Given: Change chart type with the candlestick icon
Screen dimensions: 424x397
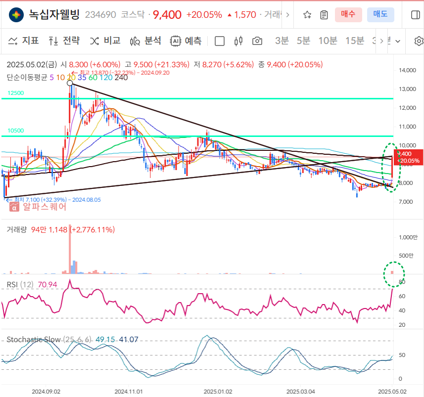Looking at the screenshot, I should click(238, 41).
